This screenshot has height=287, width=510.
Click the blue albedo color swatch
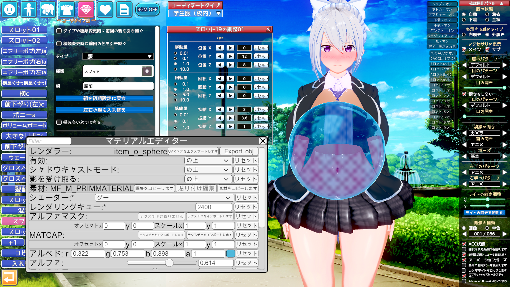pyautogui.click(x=230, y=254)
